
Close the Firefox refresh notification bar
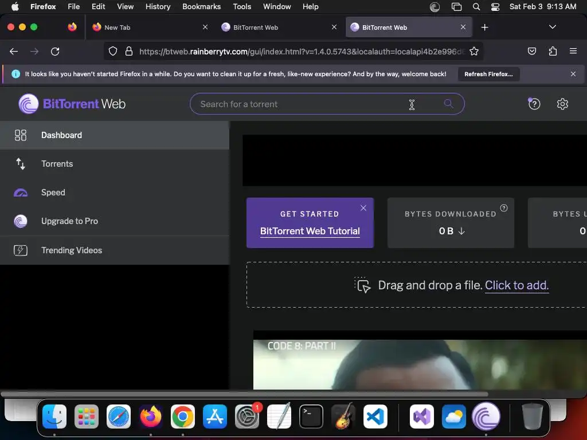point(573,74)
